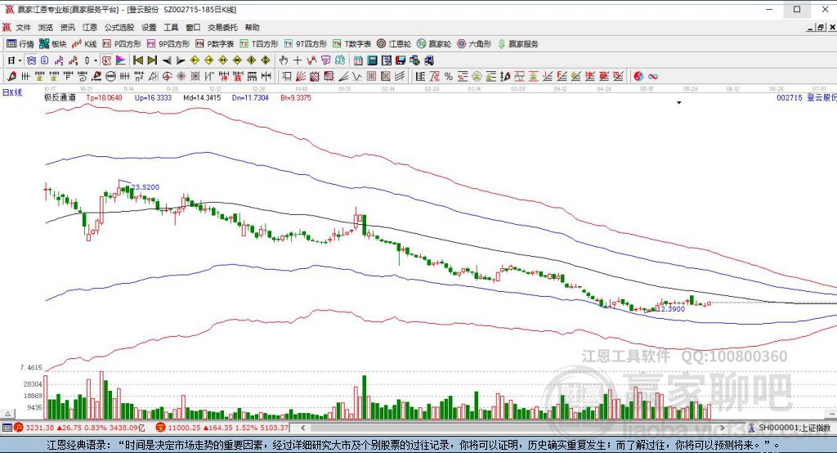Select the hand pan tool

[x=283, y=61]
